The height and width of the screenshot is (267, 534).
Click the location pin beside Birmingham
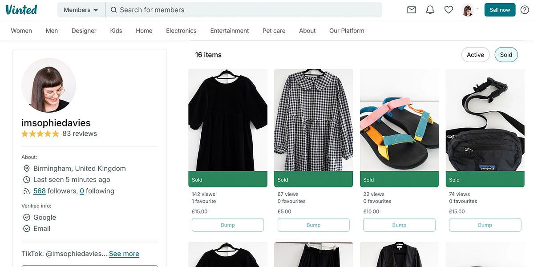coord(27,168)
